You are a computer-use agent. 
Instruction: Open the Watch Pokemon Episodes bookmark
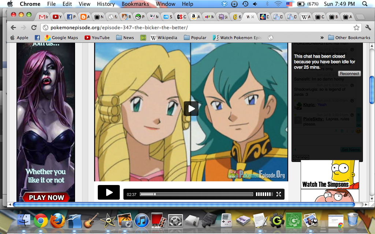click(x=237, y=38)
